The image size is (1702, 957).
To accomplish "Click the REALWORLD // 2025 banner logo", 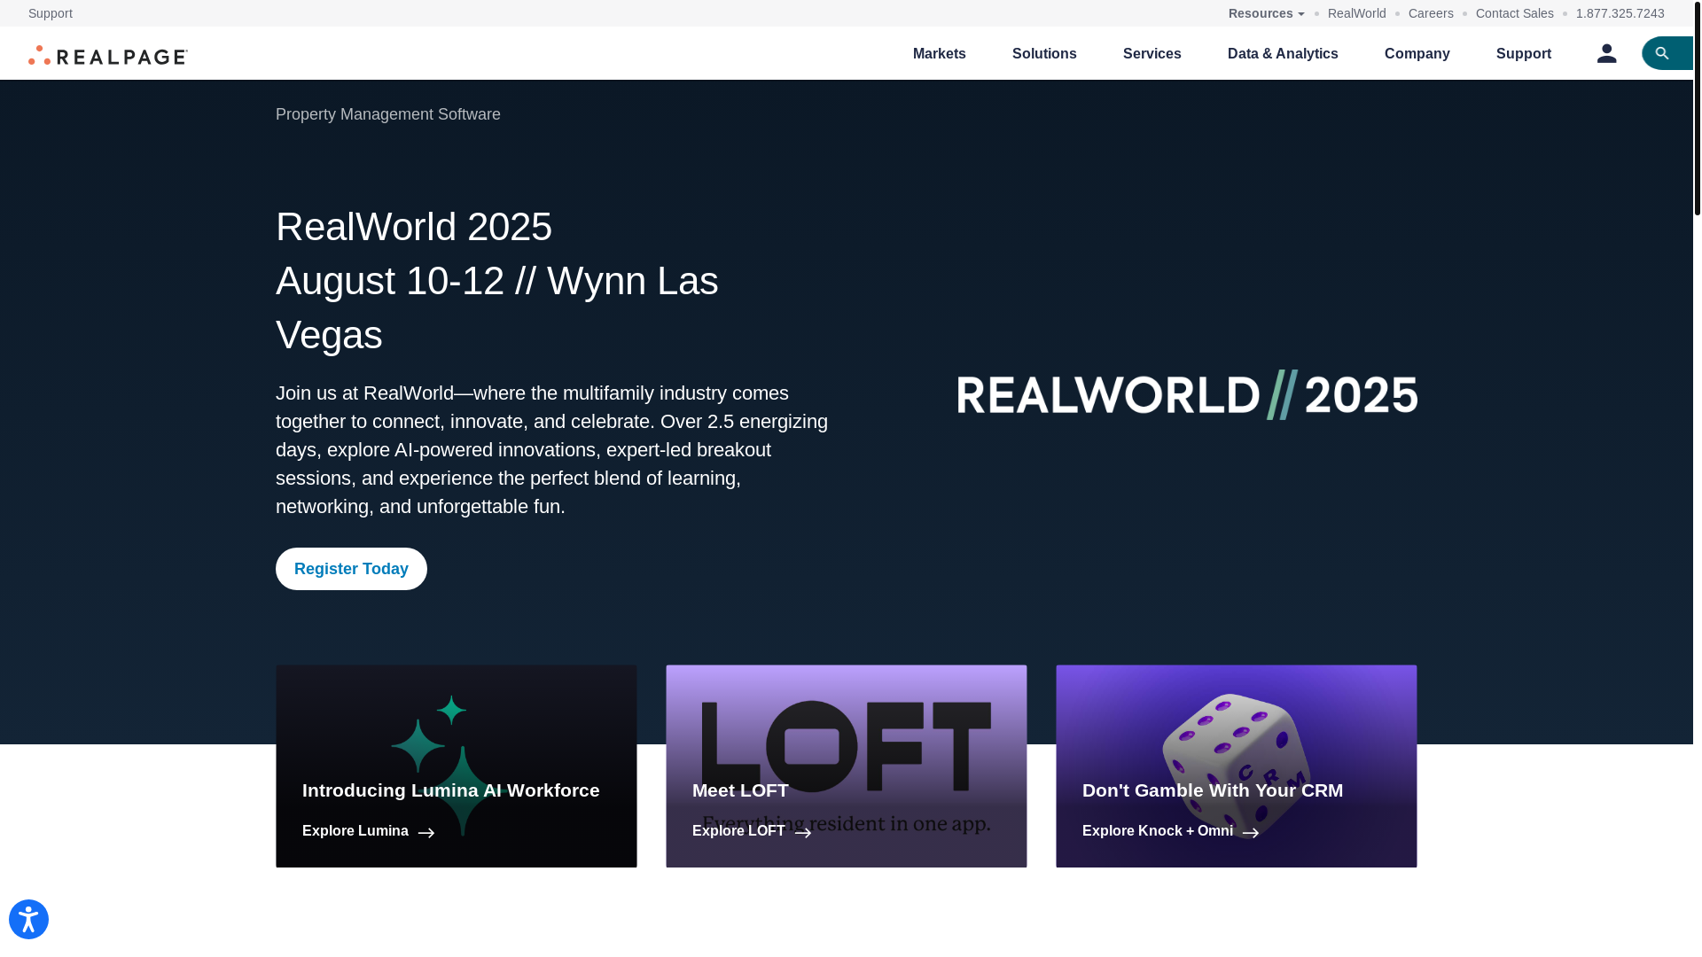I will pyautogui.click(x=1187, y=394).
